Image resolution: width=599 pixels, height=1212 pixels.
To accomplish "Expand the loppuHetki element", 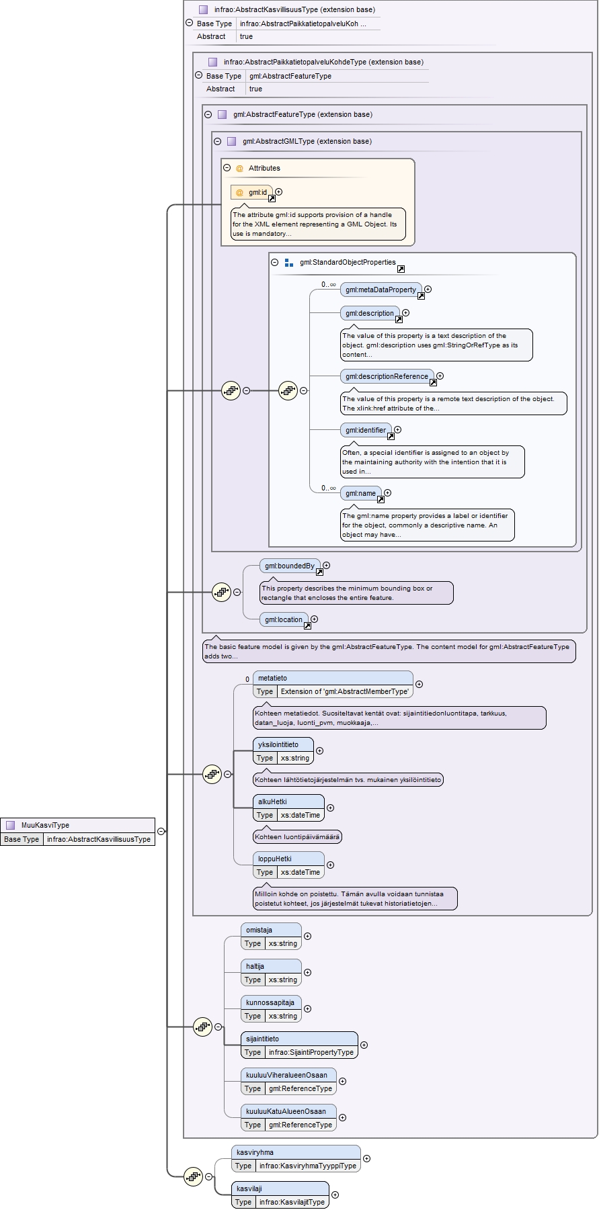I will coord(330,865).
